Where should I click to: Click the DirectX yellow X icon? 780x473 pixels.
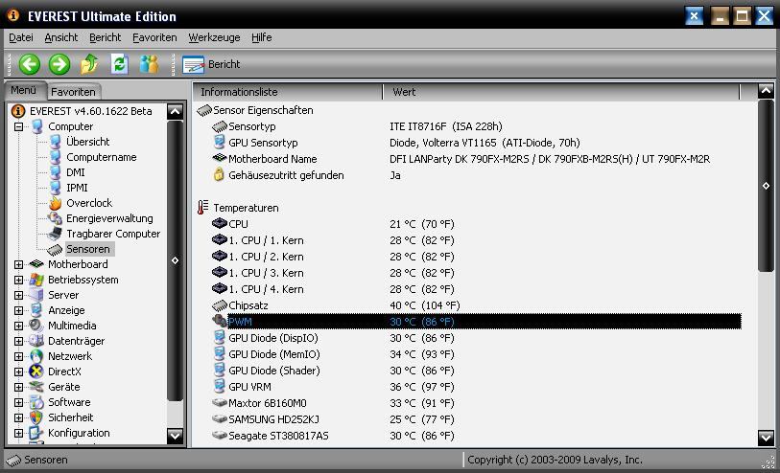click(x=36, y=372)
